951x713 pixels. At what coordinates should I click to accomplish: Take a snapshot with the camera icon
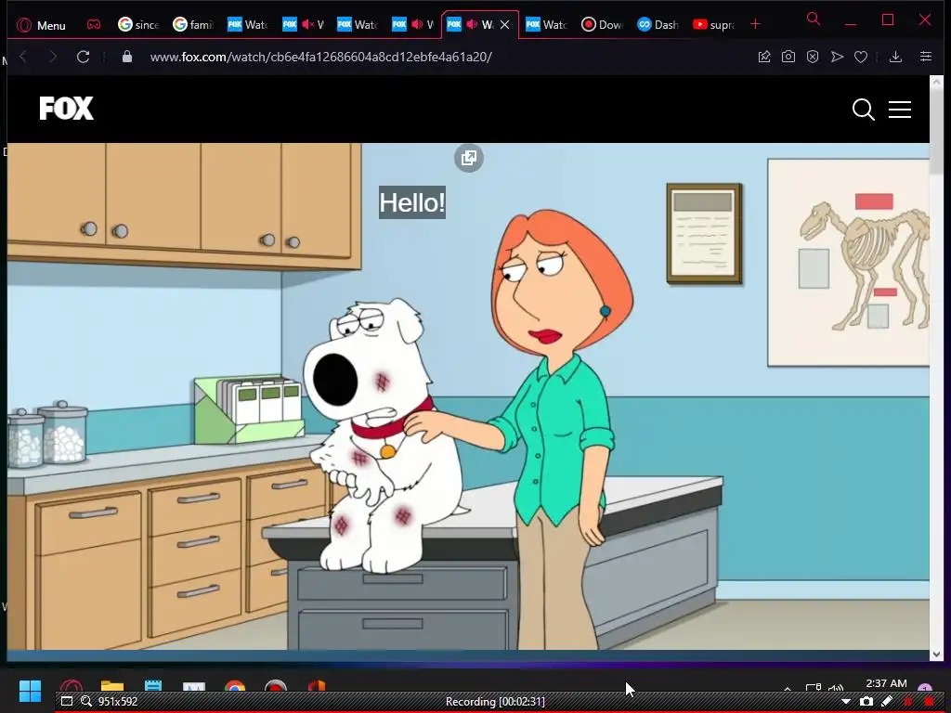click(x=788, y=57)
